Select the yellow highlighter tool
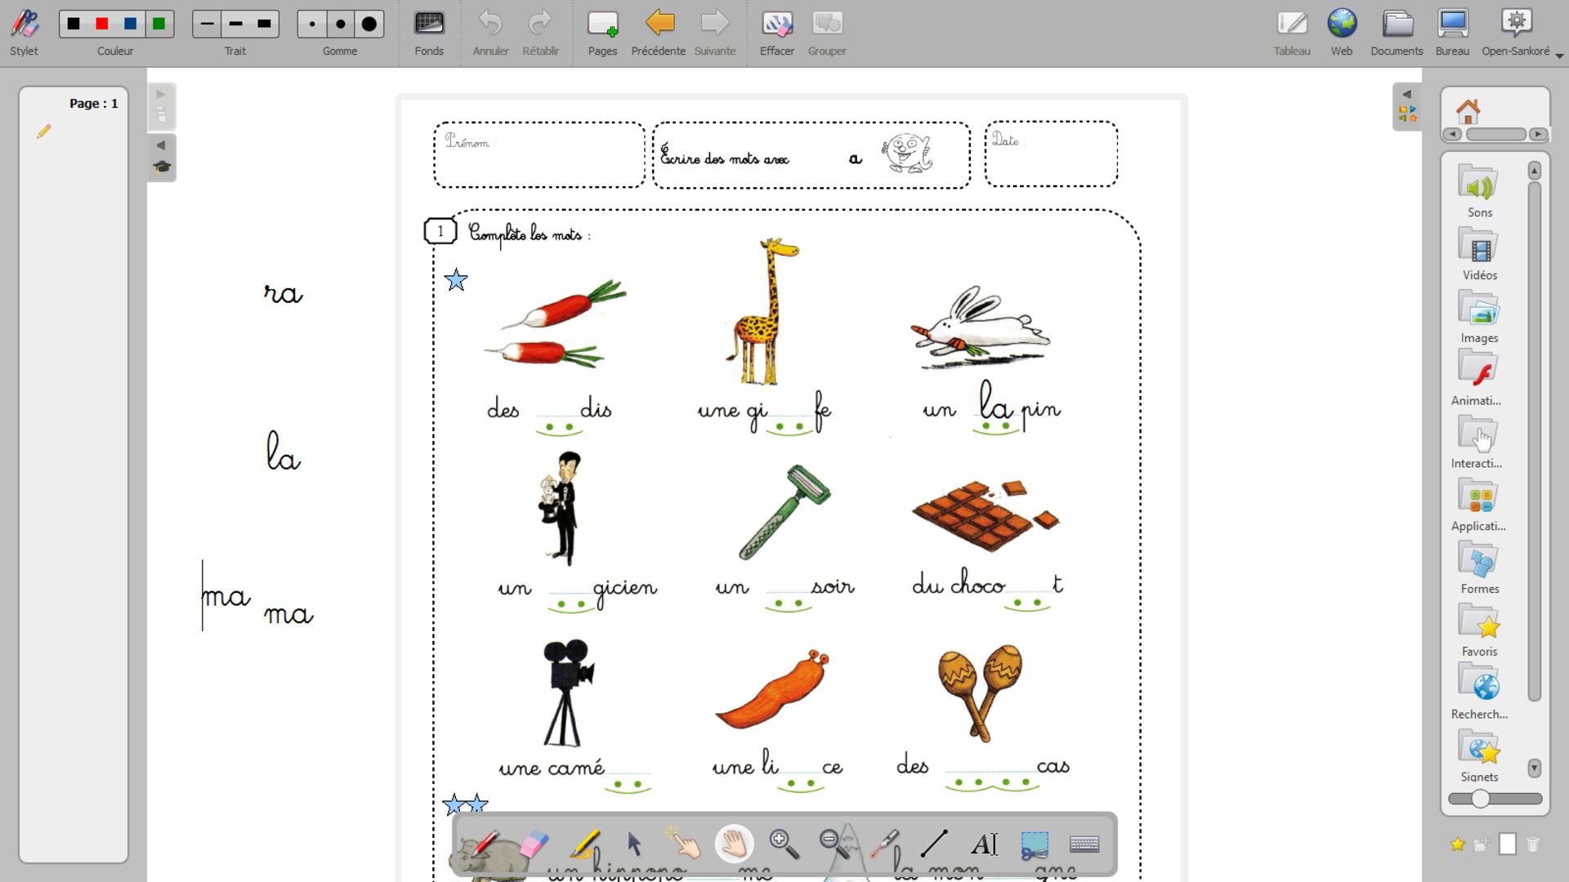 pyautogui.click(x=585, y=844)
